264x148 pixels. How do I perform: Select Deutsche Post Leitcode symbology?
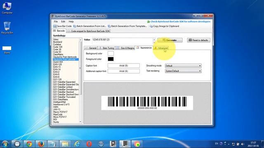[66, 59]
